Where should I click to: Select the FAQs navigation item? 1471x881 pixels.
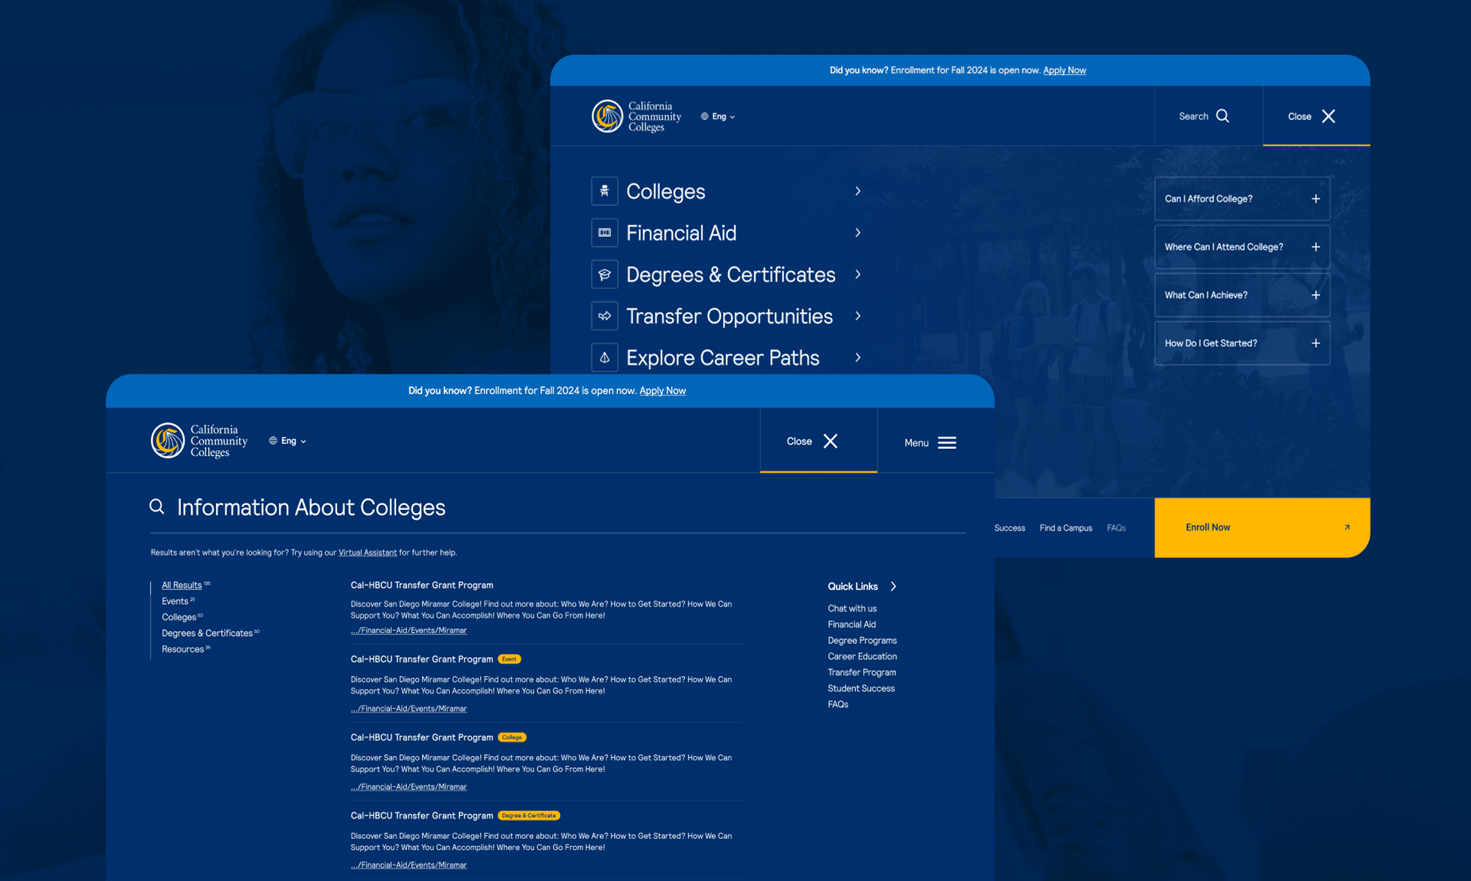(x=1116, y=527)
